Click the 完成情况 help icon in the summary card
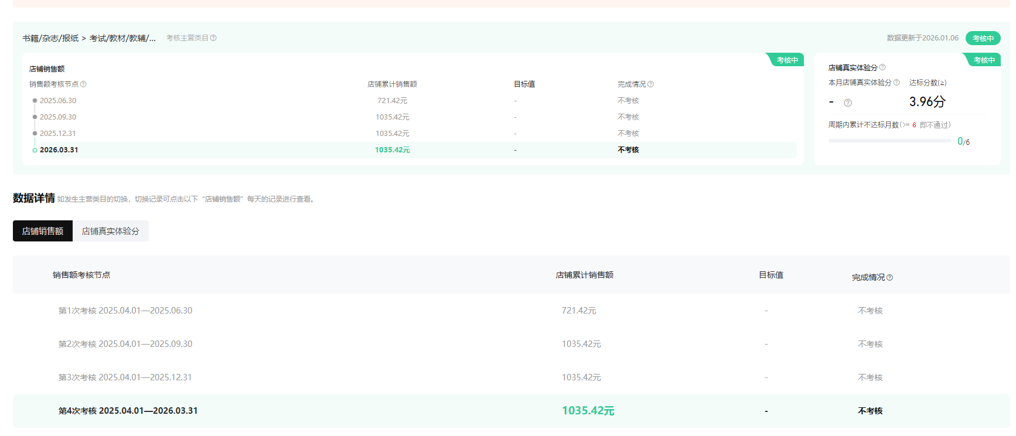Viewport: 1016px width, 436px height. pos(651,84)
